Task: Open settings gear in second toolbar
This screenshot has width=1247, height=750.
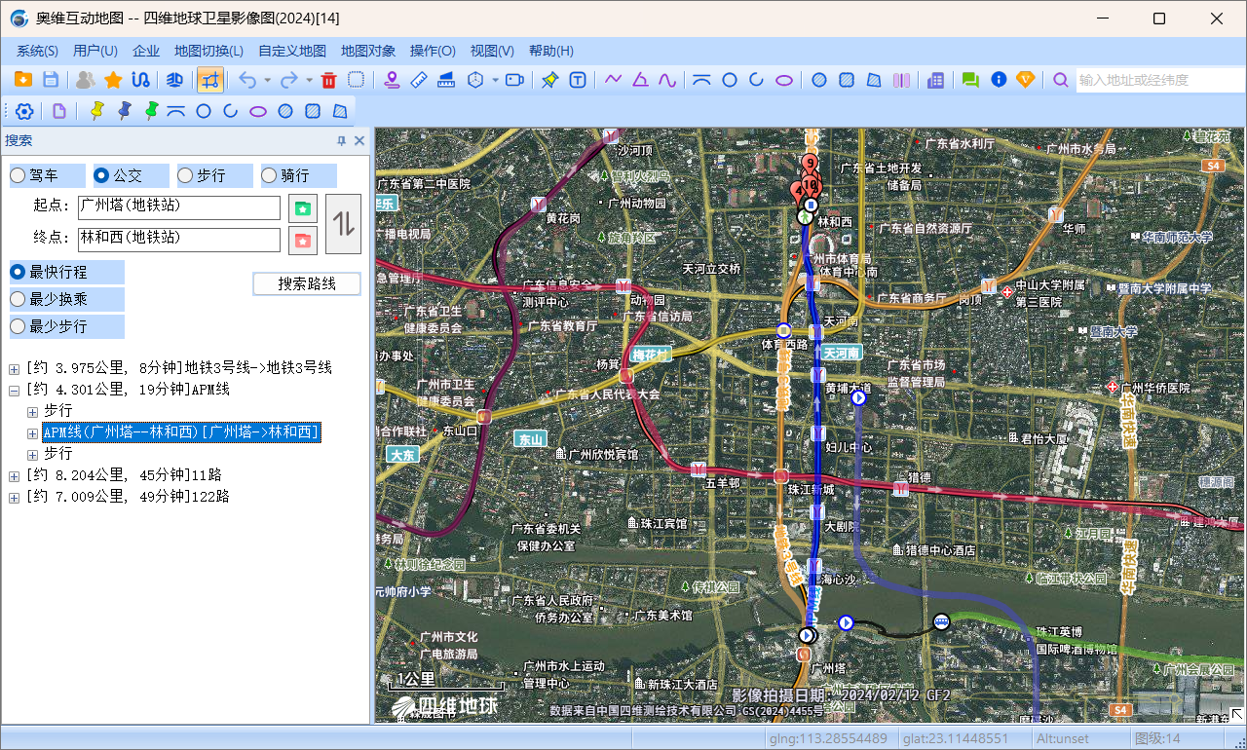Action: tap(24, 111)
